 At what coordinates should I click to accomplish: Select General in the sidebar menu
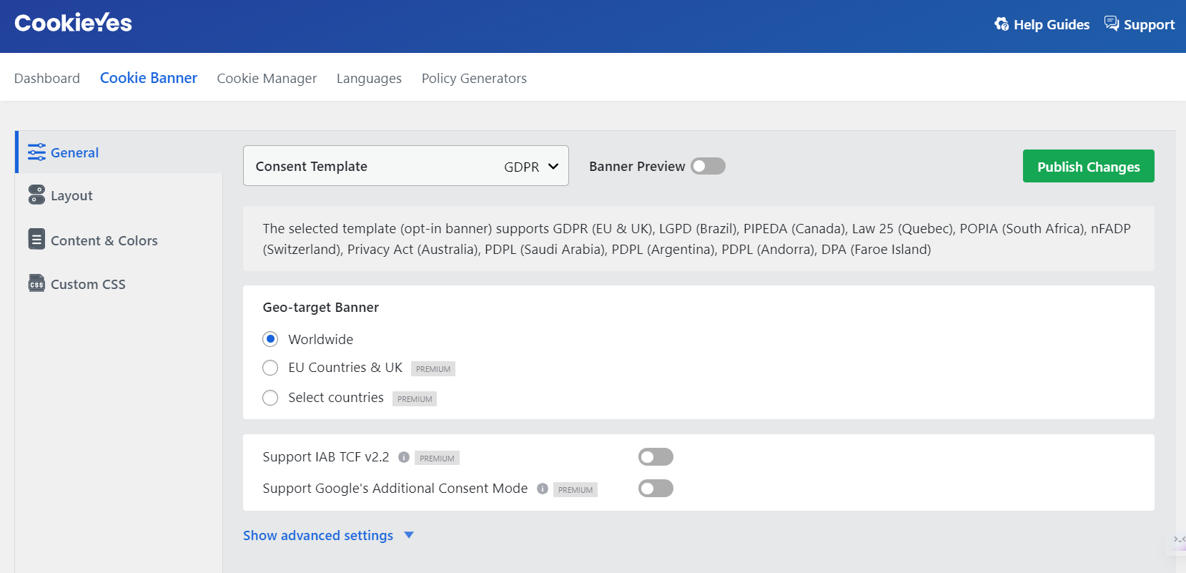point(119,152)
